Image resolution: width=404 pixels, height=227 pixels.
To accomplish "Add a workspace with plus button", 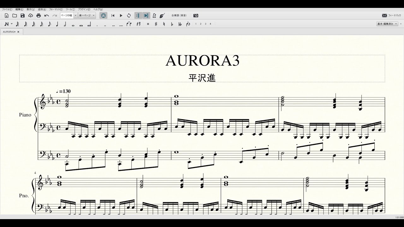I will coord(400,24).
